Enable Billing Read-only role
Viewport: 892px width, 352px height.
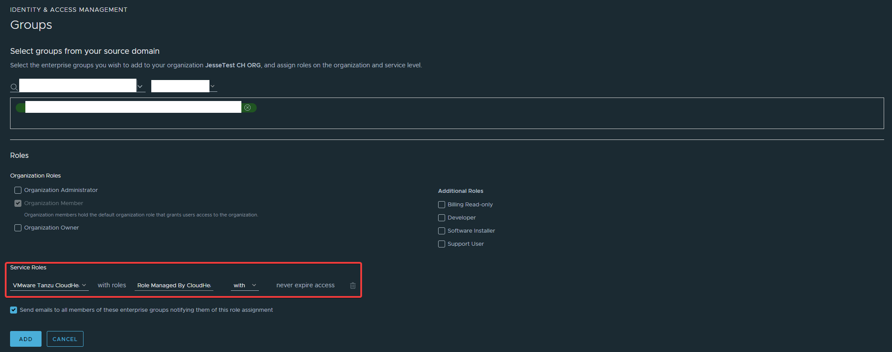click(442, 205)
